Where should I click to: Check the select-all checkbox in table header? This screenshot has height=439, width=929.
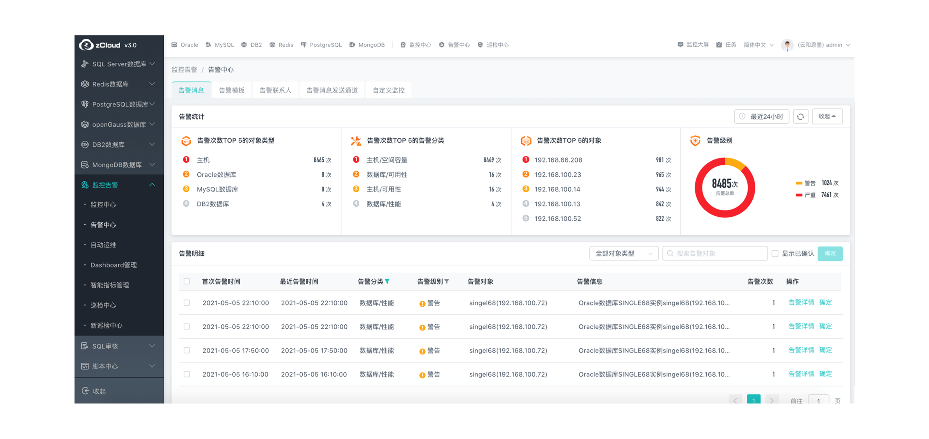(187, 281)
